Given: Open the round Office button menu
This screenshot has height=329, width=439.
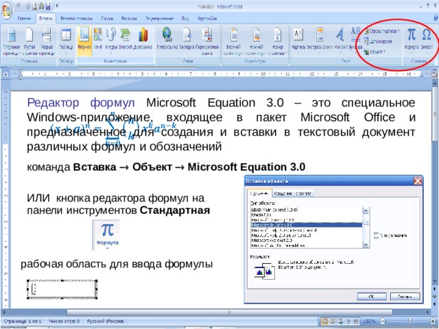Looking at the screenshot, I should 6,11.
